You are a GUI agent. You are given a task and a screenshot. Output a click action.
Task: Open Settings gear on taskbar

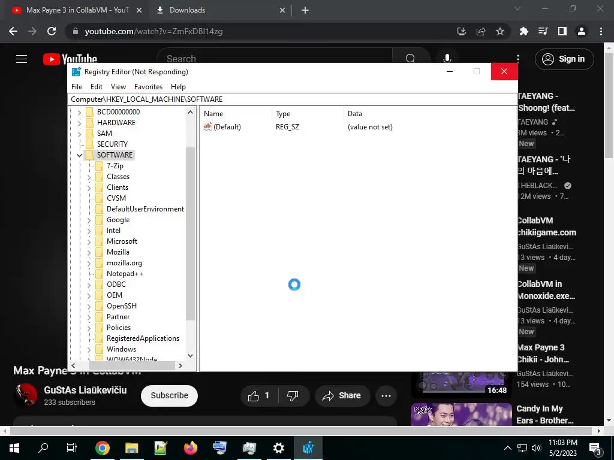pos(278,448)
